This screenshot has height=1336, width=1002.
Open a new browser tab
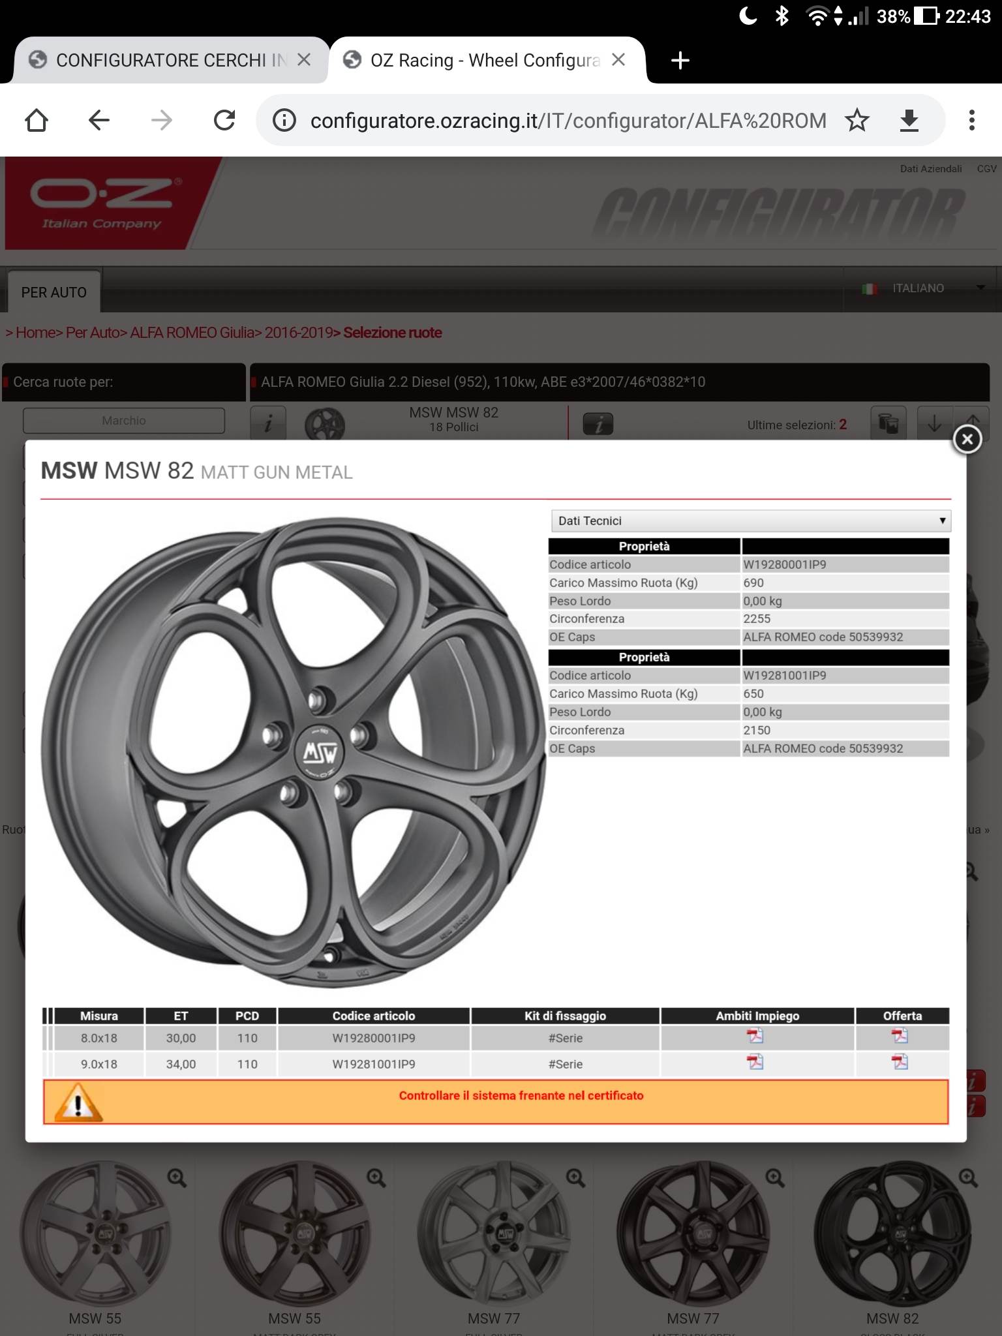pyautogui.click(x=680, y=61)
